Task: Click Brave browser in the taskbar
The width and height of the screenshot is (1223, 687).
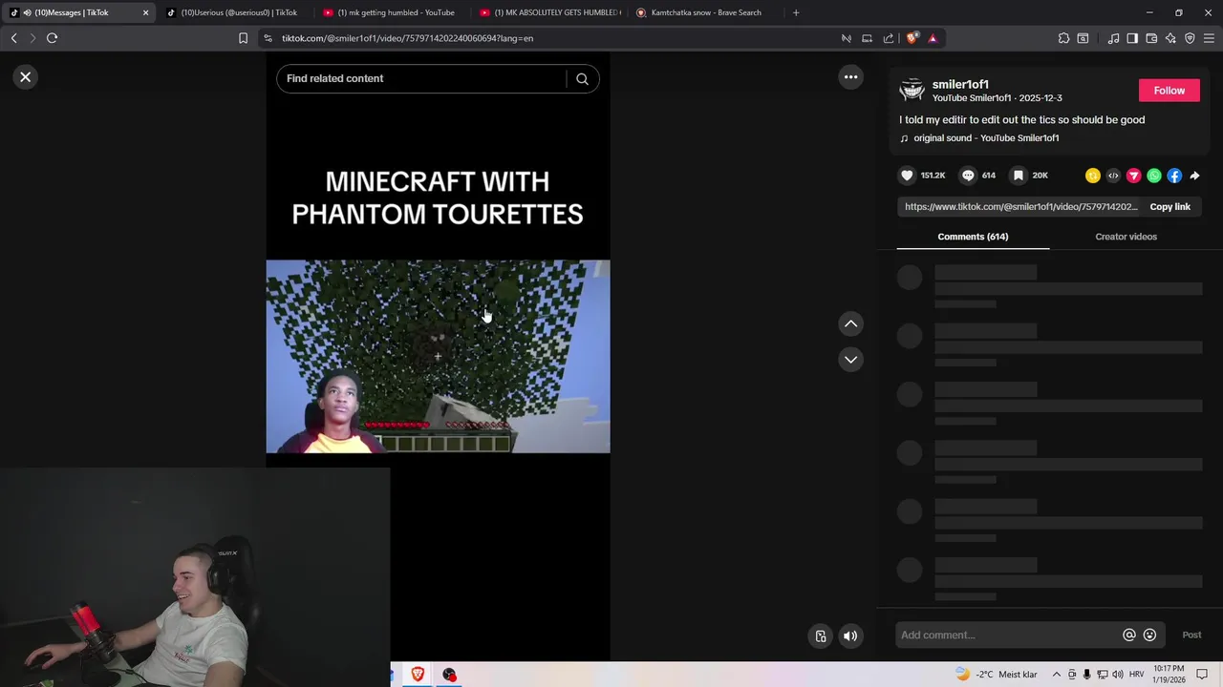Action: point(418,675)
